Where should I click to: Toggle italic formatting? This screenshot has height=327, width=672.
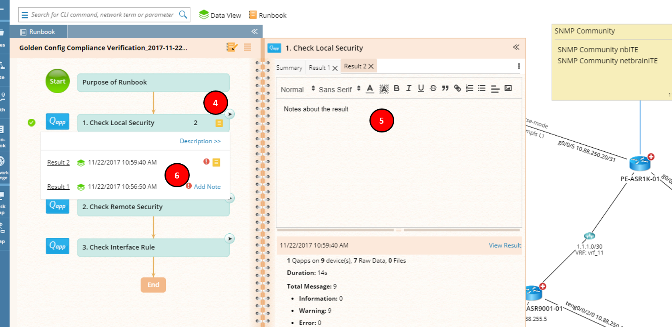409,88
